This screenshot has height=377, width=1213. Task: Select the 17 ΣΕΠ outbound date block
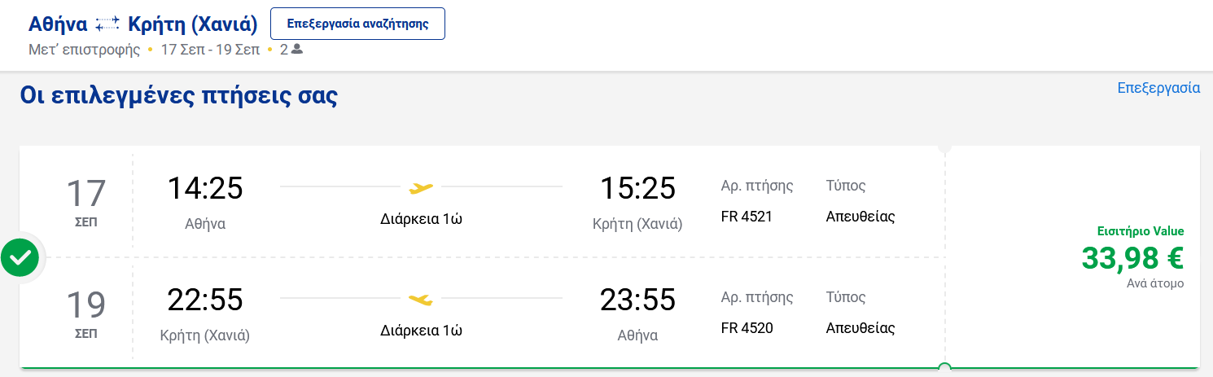point(85,201)
